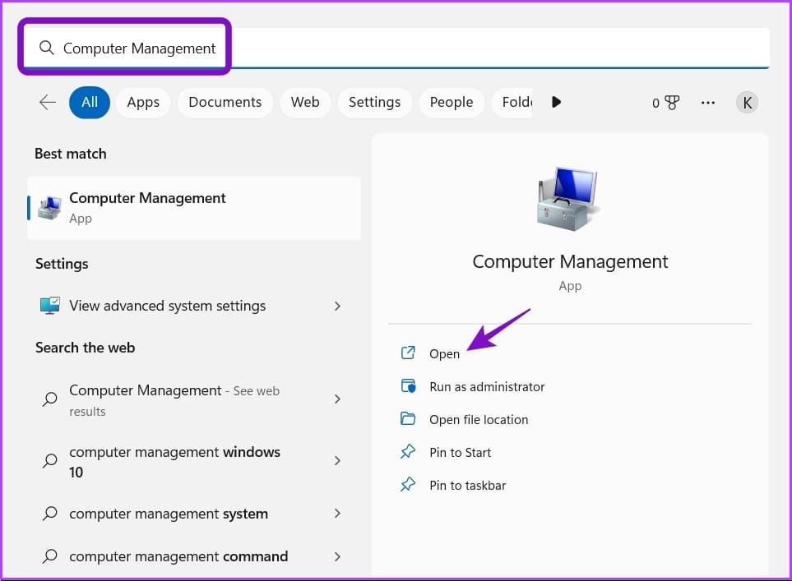The width and height of the screenshot is (792, 581).
Task: Switch to the People filter tab
Action: (x=451, y=102)
